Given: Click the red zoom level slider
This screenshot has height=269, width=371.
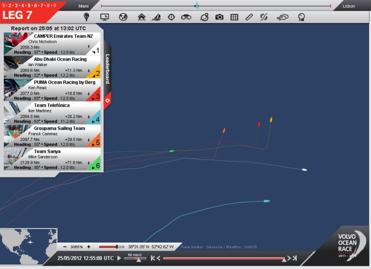Looking at the screenshot, I should pos(111,247).
